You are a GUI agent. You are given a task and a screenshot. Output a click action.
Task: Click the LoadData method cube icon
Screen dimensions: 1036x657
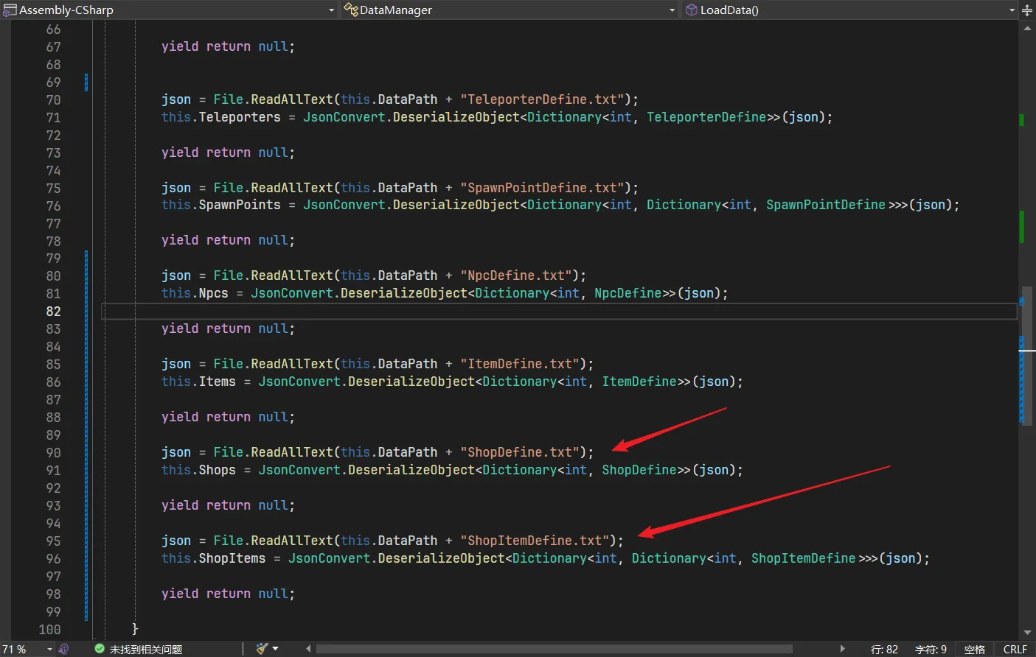pyautogui.click(x=691, y=10)
